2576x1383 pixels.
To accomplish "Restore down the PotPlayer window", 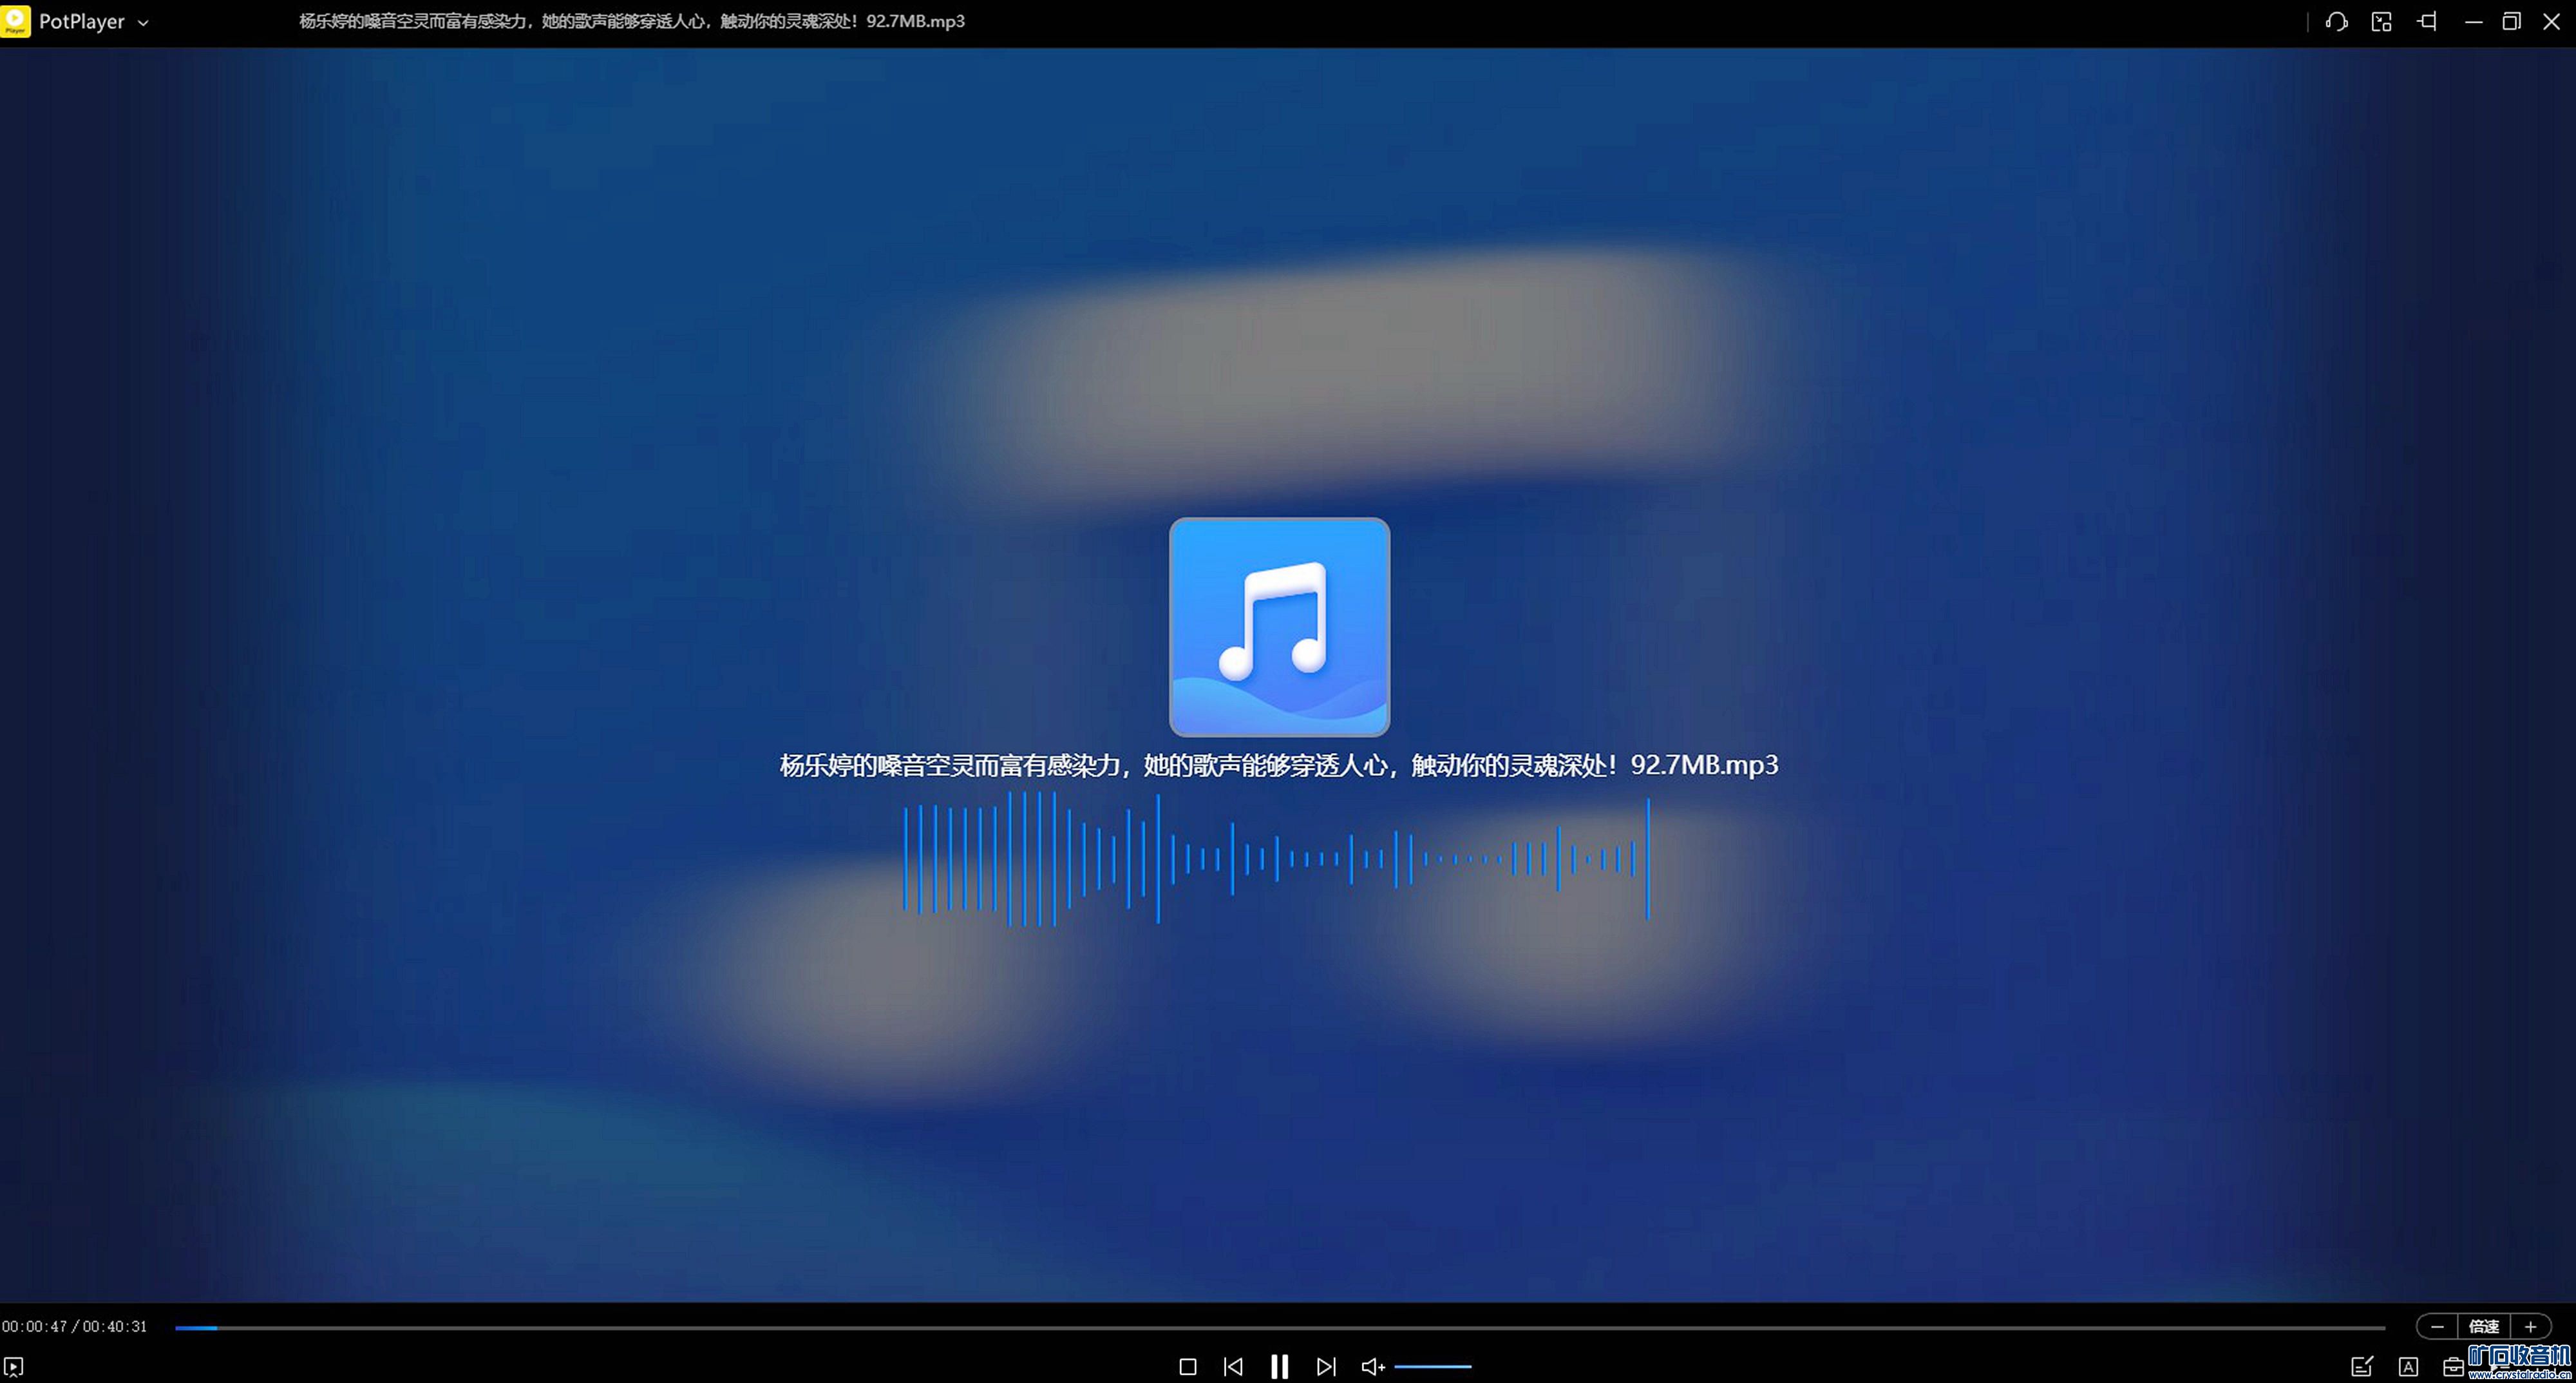I will click(x=2511, y=21).
